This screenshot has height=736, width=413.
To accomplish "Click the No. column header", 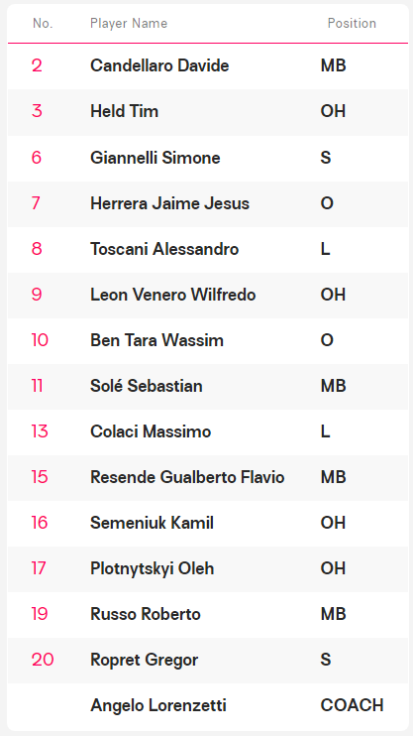I will click(x=43, y=23).
